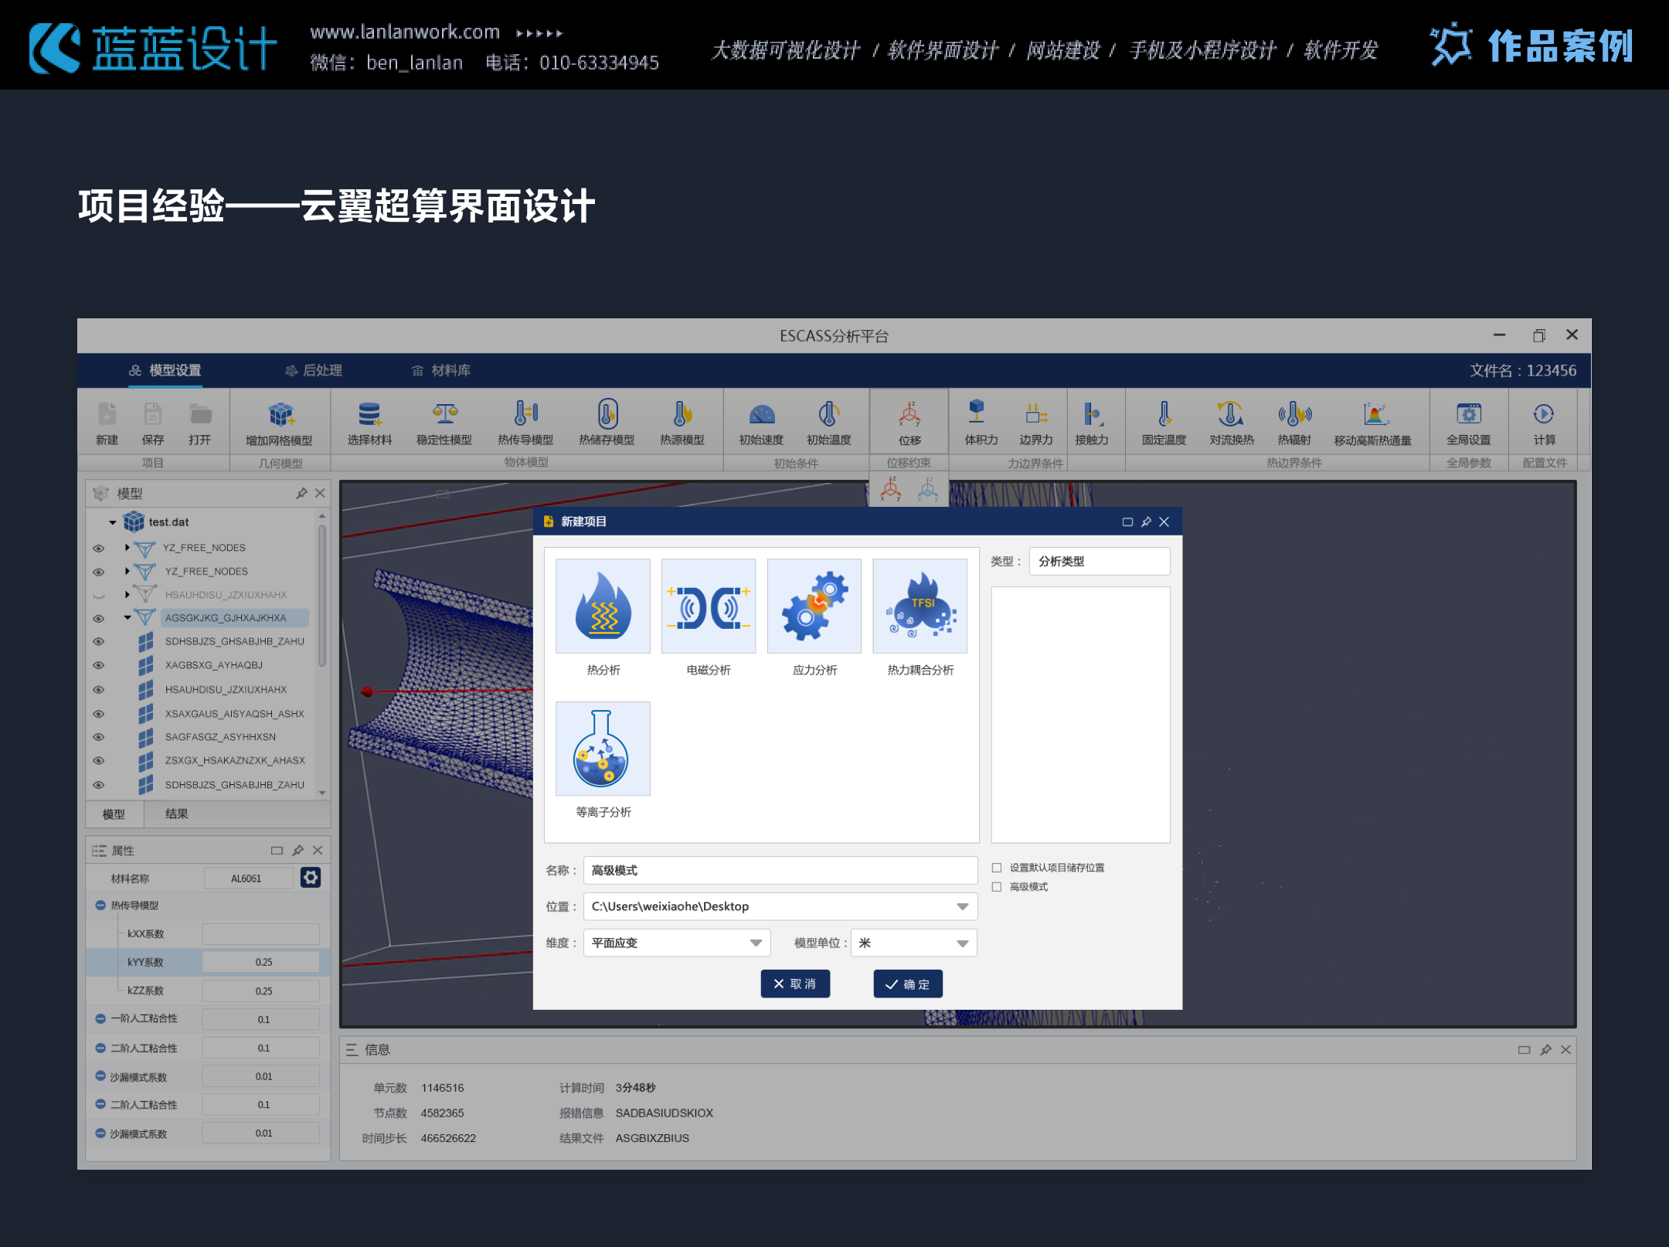
Task: Click the 名称 name input field
Action: click(780, 870)
